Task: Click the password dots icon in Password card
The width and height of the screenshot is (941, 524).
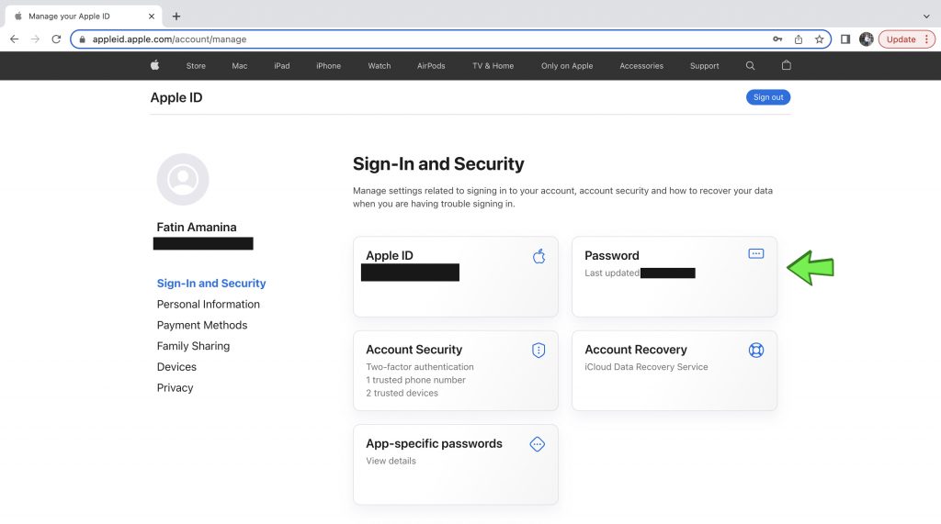Action: pos(756,253)
